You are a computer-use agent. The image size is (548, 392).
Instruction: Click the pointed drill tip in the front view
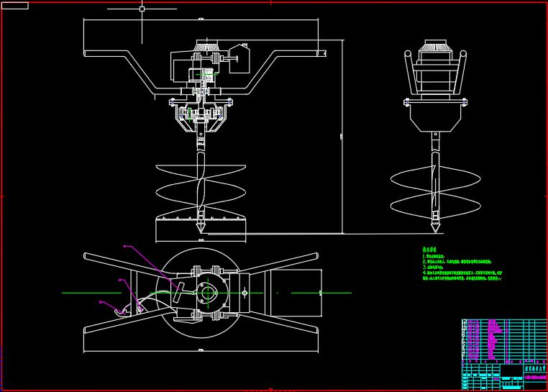200,227
